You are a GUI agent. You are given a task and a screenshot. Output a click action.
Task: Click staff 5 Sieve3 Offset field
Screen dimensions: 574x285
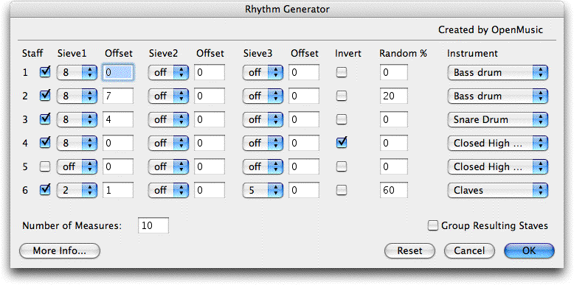point(304,166)
